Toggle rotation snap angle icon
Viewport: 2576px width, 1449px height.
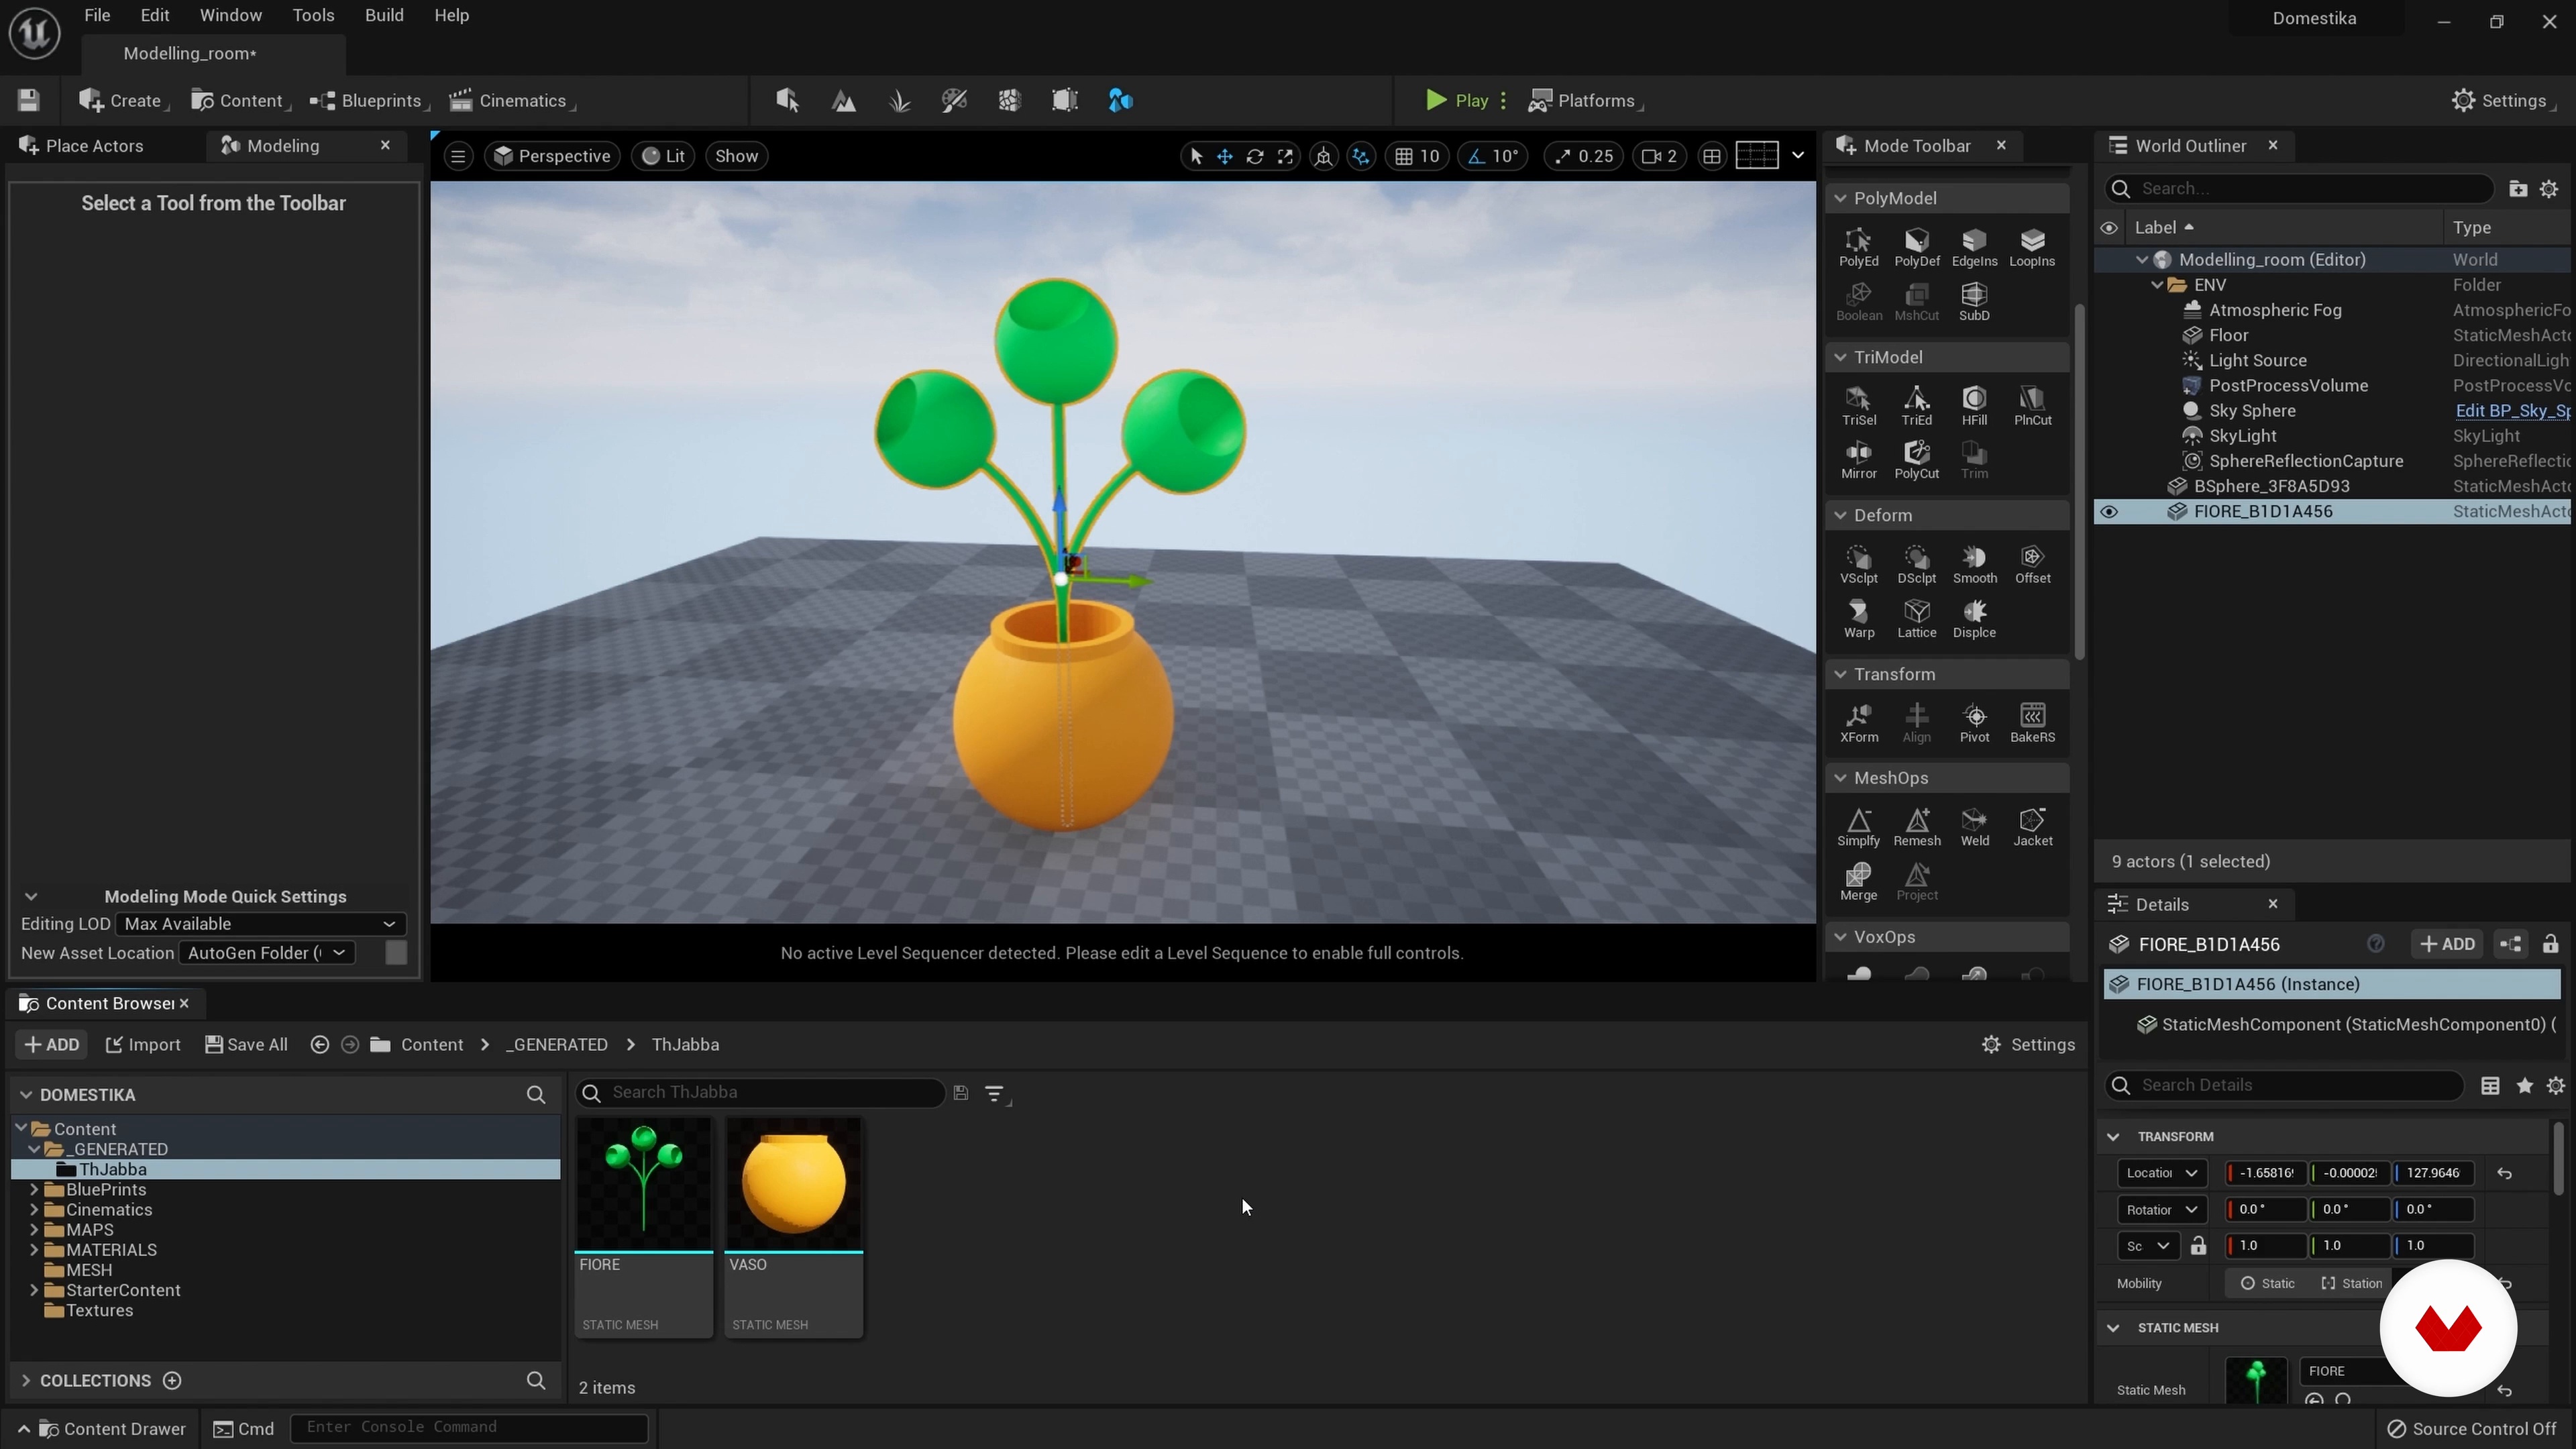[x=1476, y=156]
